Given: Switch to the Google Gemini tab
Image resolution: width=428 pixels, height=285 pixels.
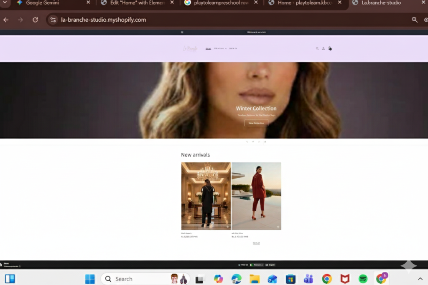Looking at the screenshot, I should point(42,3).
